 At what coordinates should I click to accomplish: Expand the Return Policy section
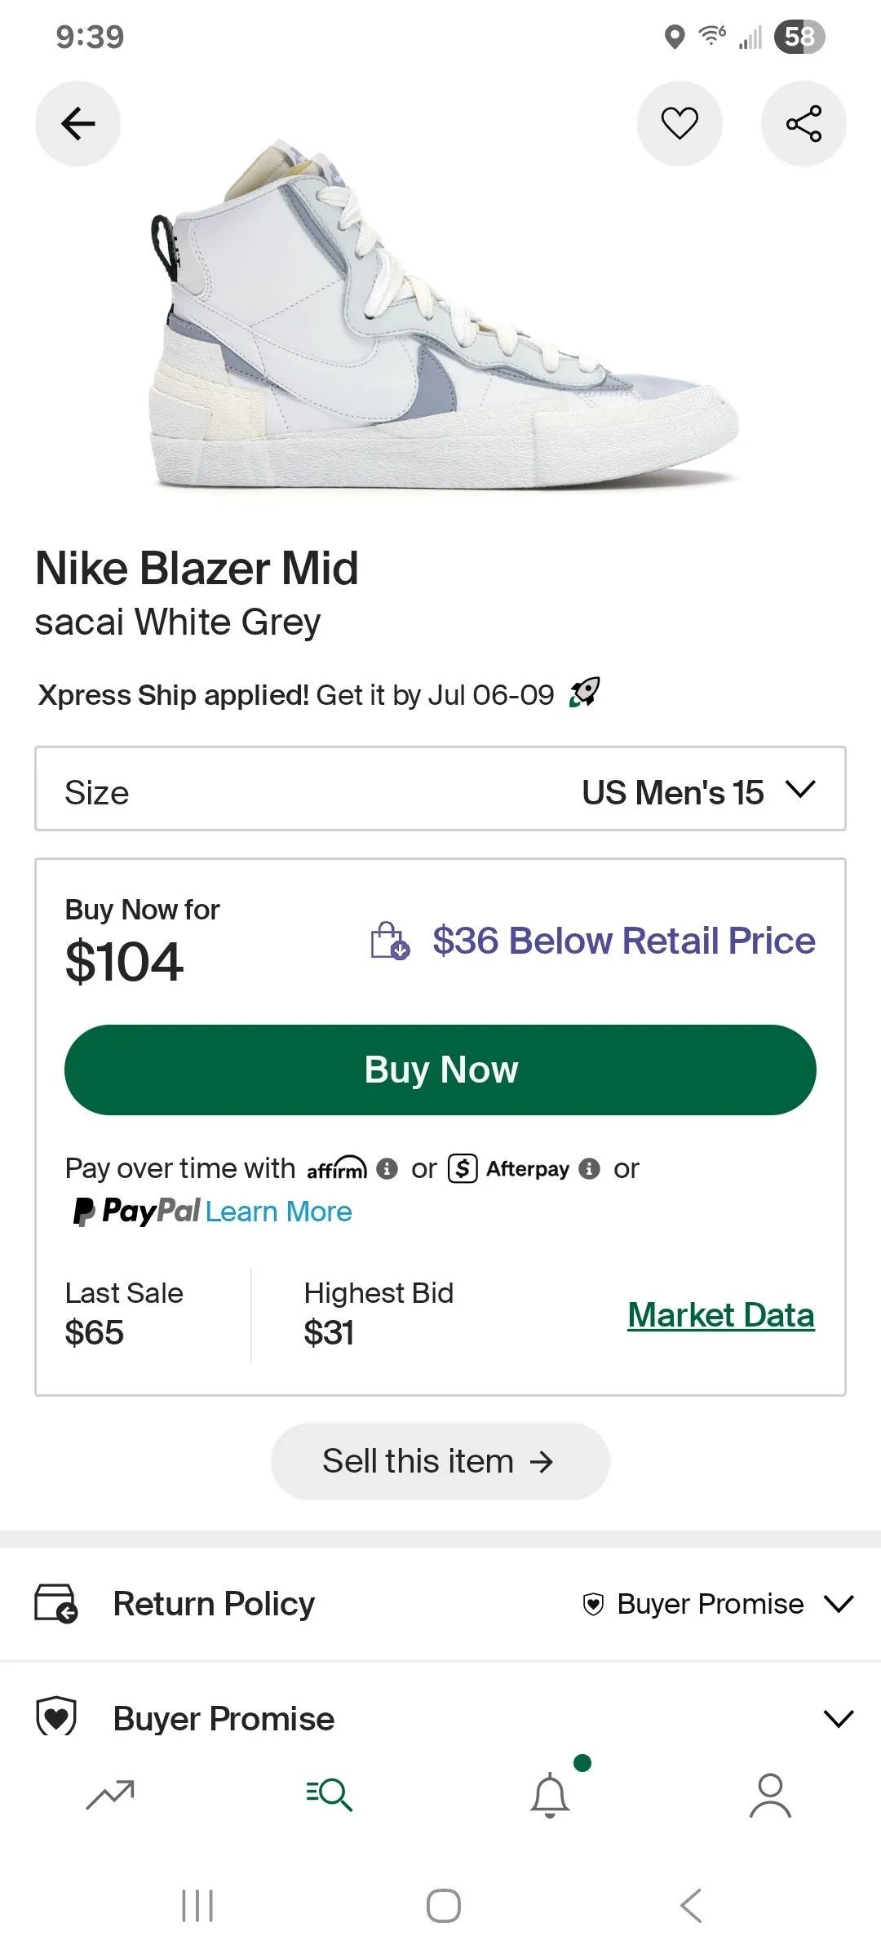[x=440, y=1604]
